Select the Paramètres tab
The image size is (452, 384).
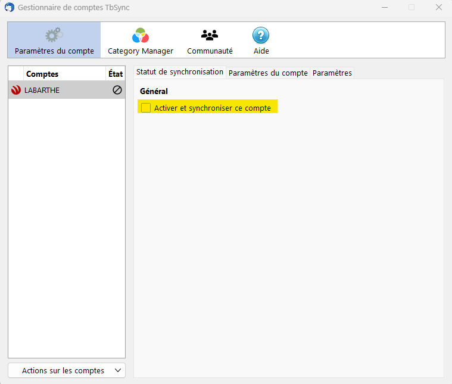coord(332,73)
